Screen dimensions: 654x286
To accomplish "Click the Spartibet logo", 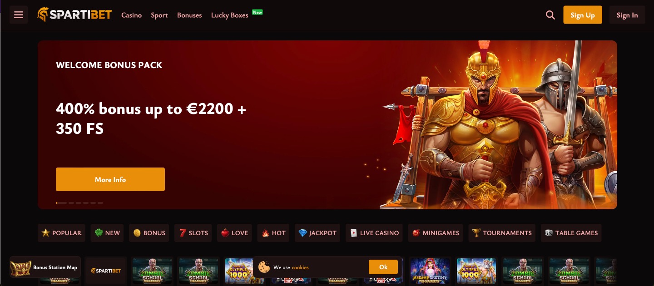I will tap(74, 15).
